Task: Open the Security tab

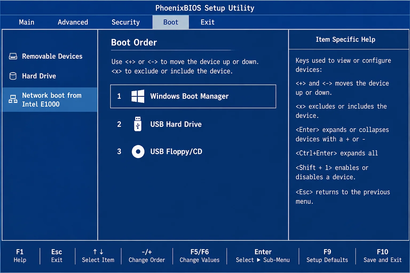Action: coord(126,22)
